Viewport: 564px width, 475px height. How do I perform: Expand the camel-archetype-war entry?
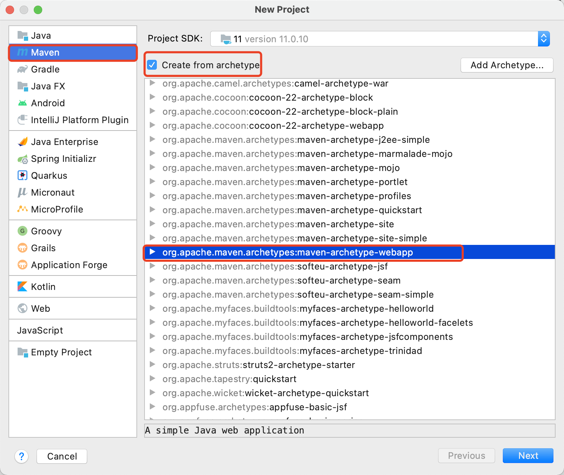coord(153,83)
